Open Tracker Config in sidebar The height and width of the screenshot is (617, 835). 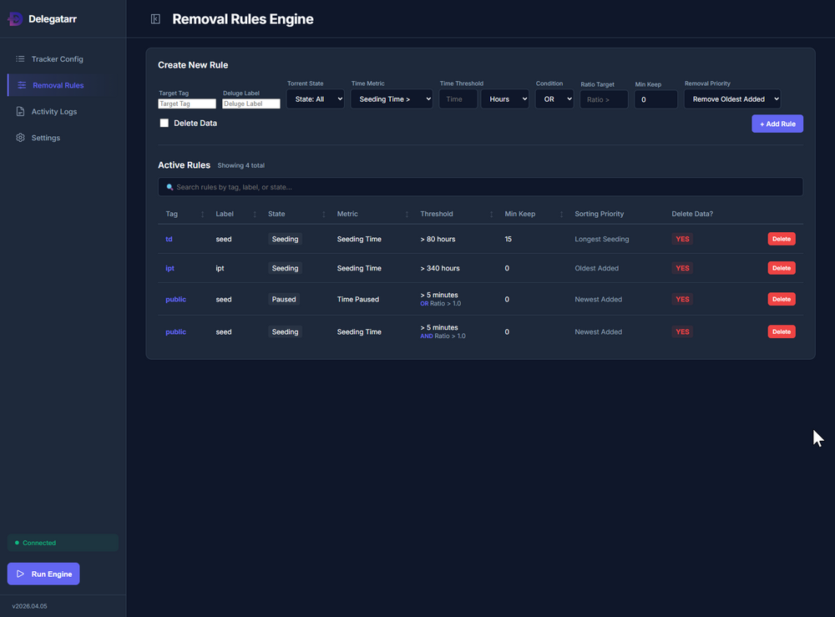pos(63,59)
